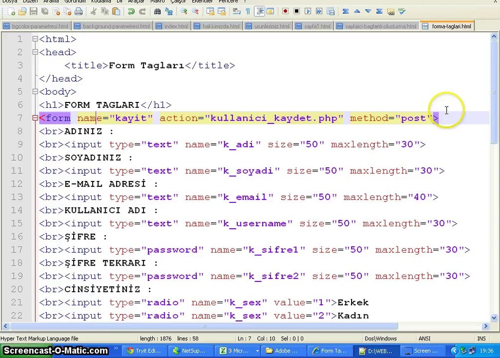Print the document using printer icon
500x358 pixels.
click(79, 12)
